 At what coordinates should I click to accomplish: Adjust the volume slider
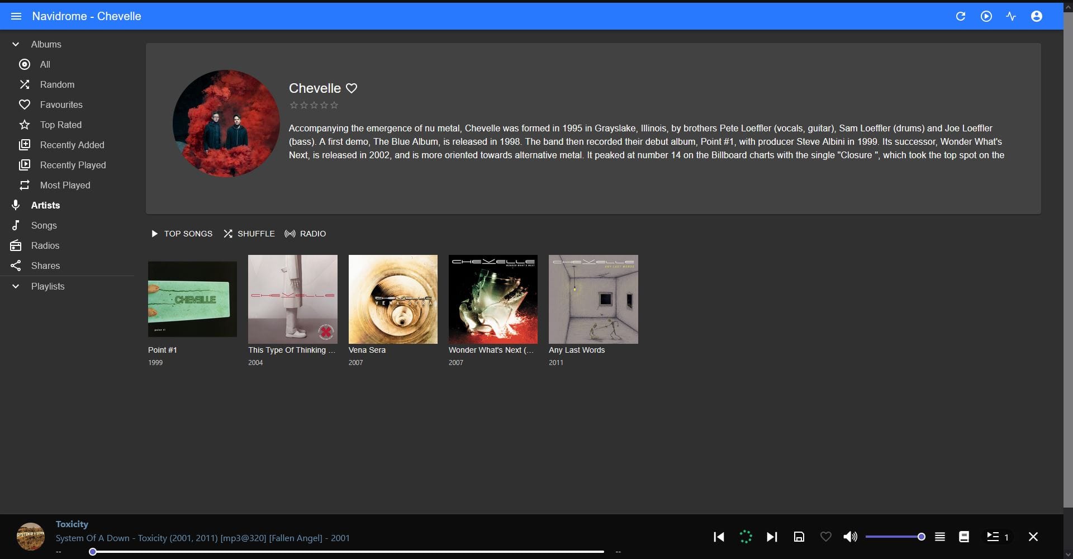tap(895, 537)
